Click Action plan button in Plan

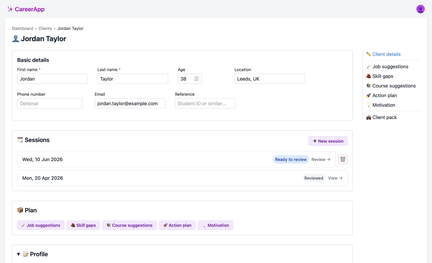point(177,225)
